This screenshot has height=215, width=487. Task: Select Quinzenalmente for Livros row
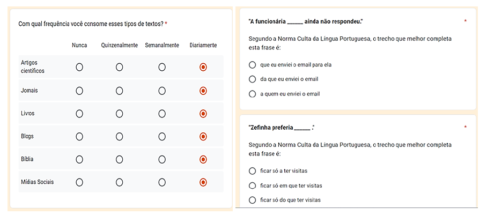coord(119,114)
